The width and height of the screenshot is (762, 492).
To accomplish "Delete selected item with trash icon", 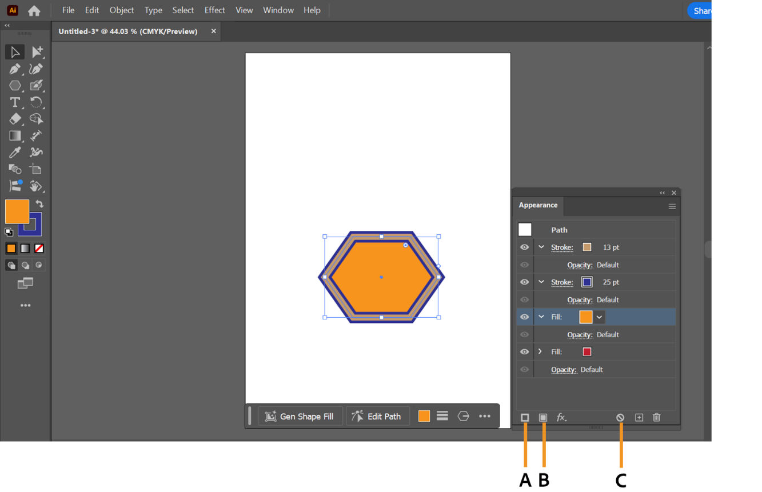I will point(656,417).
